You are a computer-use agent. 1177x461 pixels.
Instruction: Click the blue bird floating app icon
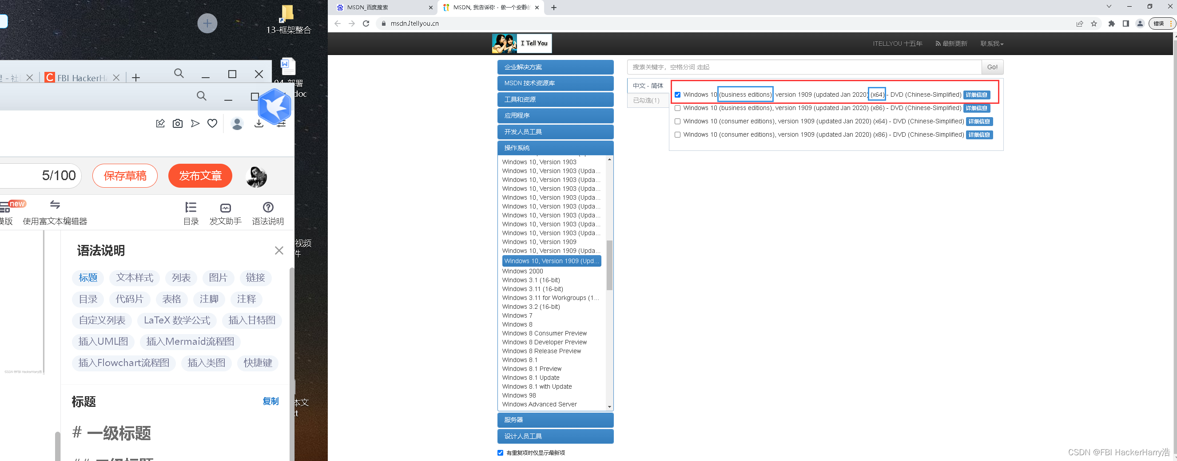click(x=274, y=106)
